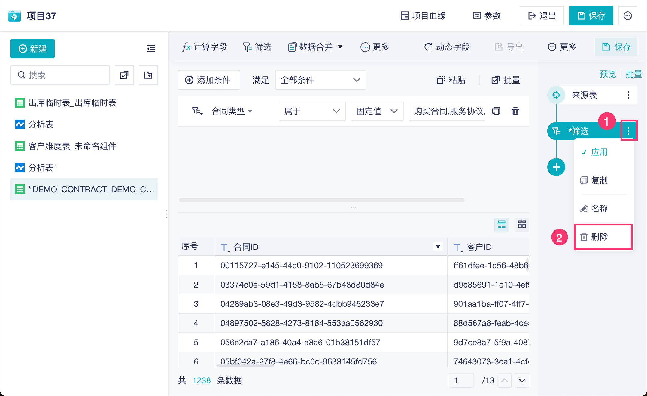The image size is (647, 396).
Task: Copy the 合同类型 filter condition
Action: 496,111
